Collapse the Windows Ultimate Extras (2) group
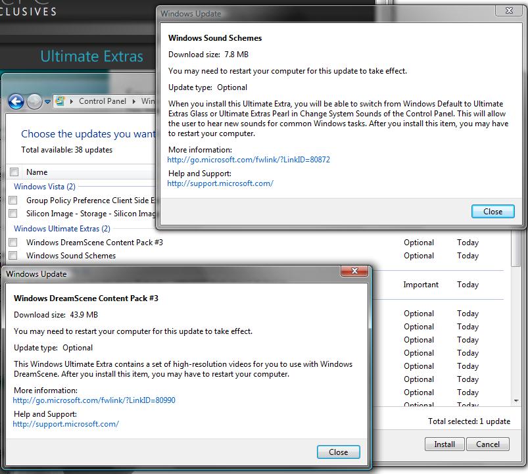Viewport: 528px width, 474px height. tap(62, 229)
